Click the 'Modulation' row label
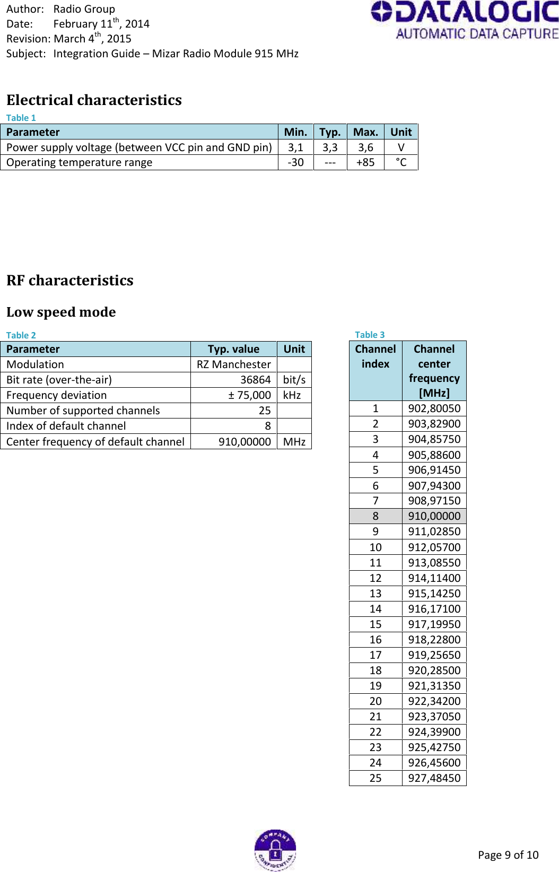 tap(95, 364)
